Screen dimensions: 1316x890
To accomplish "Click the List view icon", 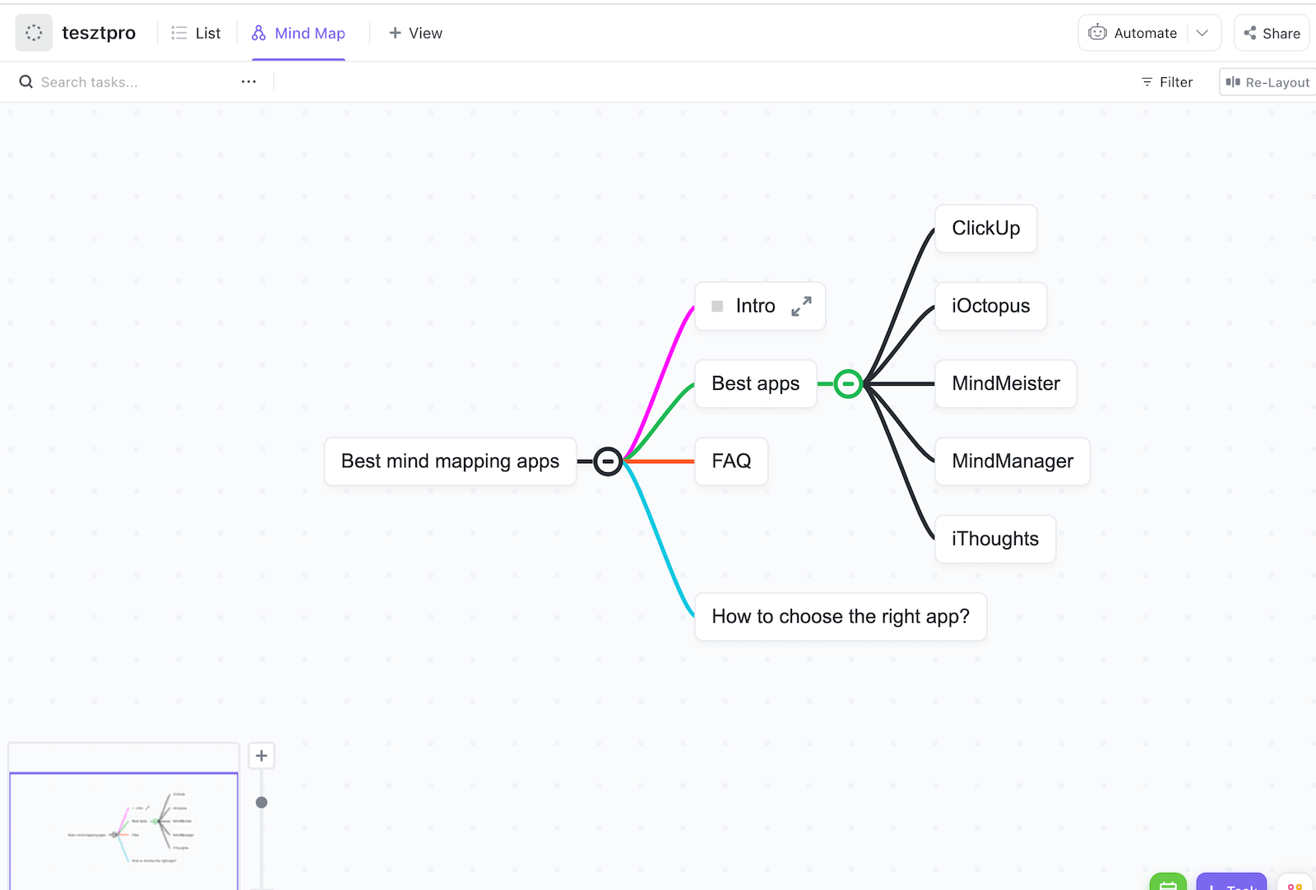I will (x=178, y=33).
